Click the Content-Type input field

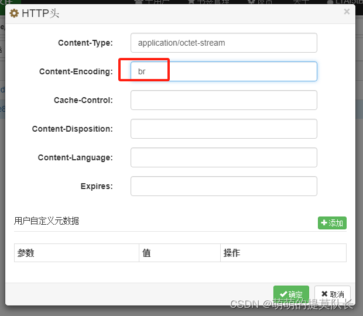coord(224,43)
